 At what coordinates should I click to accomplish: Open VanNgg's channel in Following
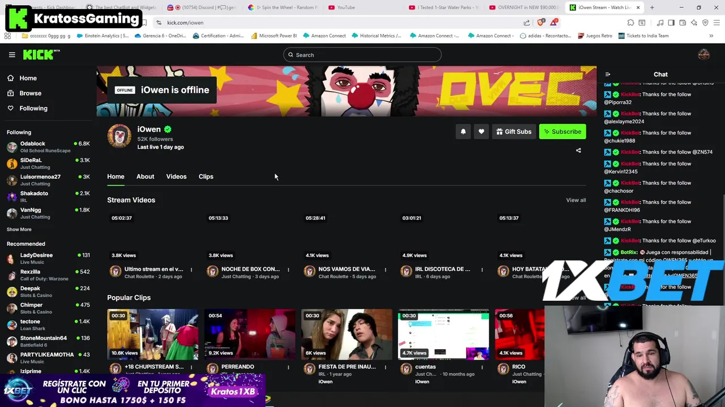pyautogui.click(x=48, y=213)
